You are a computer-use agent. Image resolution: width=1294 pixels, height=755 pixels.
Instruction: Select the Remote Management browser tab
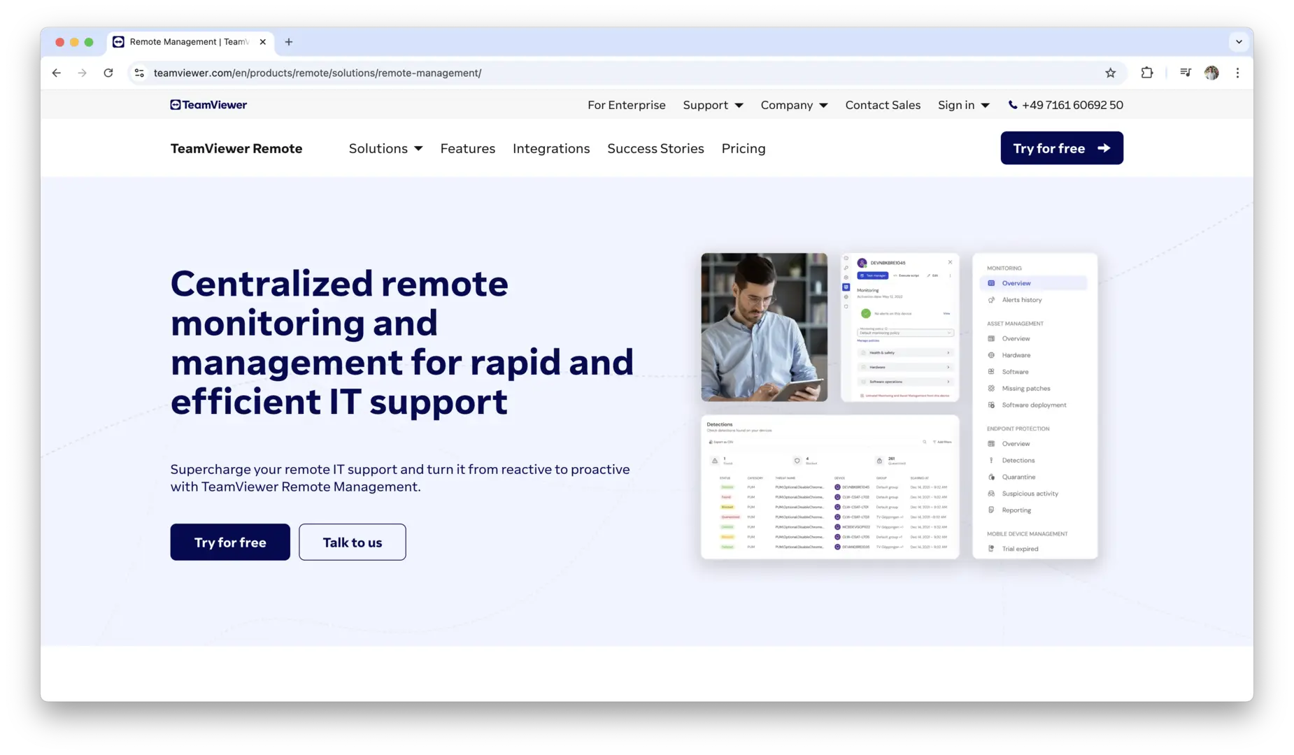tap(189, 42)
